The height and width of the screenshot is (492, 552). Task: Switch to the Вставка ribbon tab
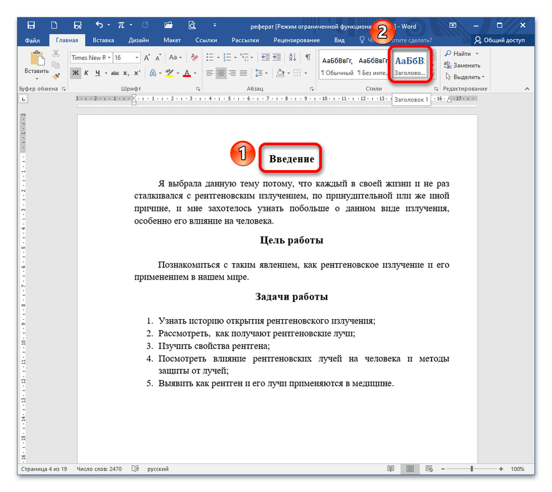pos(103,40)
